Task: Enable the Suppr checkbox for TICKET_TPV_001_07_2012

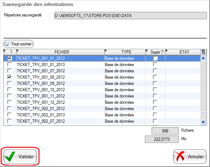Action: tap(155, 71)
